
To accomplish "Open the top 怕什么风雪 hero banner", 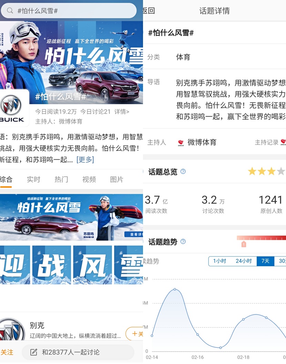I will click(x=71, y=62).
